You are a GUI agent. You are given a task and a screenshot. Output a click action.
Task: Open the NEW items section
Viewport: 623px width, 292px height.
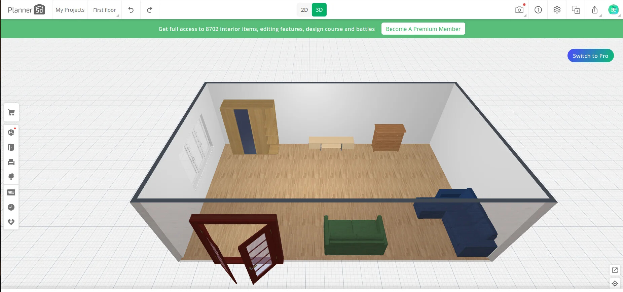coord(11,192)
